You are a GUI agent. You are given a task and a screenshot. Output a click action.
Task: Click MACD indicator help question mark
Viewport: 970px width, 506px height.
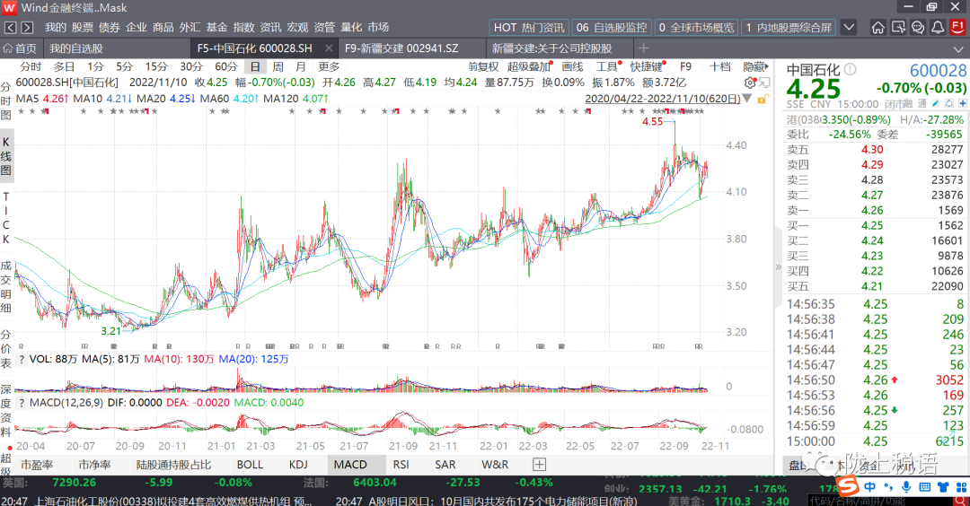click(22, 402)
